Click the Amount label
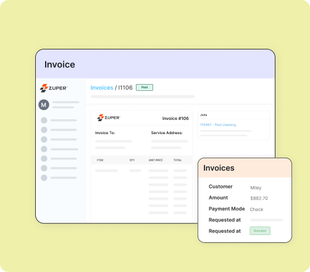Image resolution: width=310 pixels, height=272 pixels. click(218, 198)
